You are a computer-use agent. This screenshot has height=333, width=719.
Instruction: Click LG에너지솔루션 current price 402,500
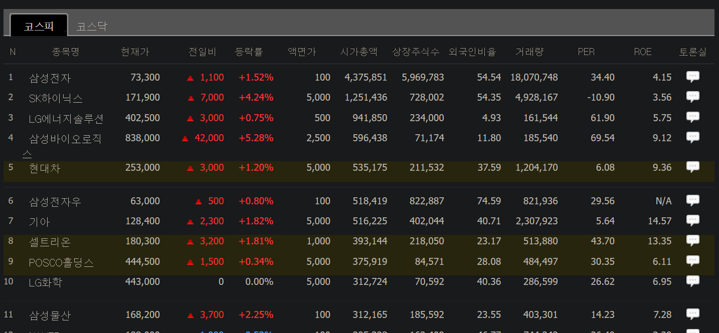143,118
